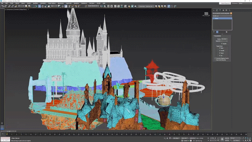The image size is (252, 142).
Task: Open the Modify tab in command panel
Action: [217, 11]
